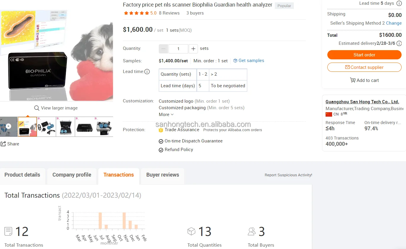Click the Get samples box icon

point(235,61)
